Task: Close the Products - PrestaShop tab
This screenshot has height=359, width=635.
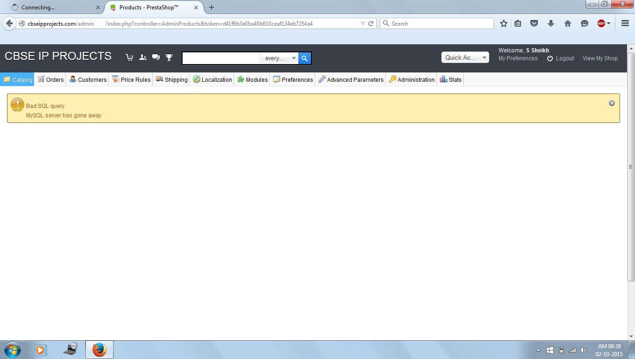Action: (196, 7)
